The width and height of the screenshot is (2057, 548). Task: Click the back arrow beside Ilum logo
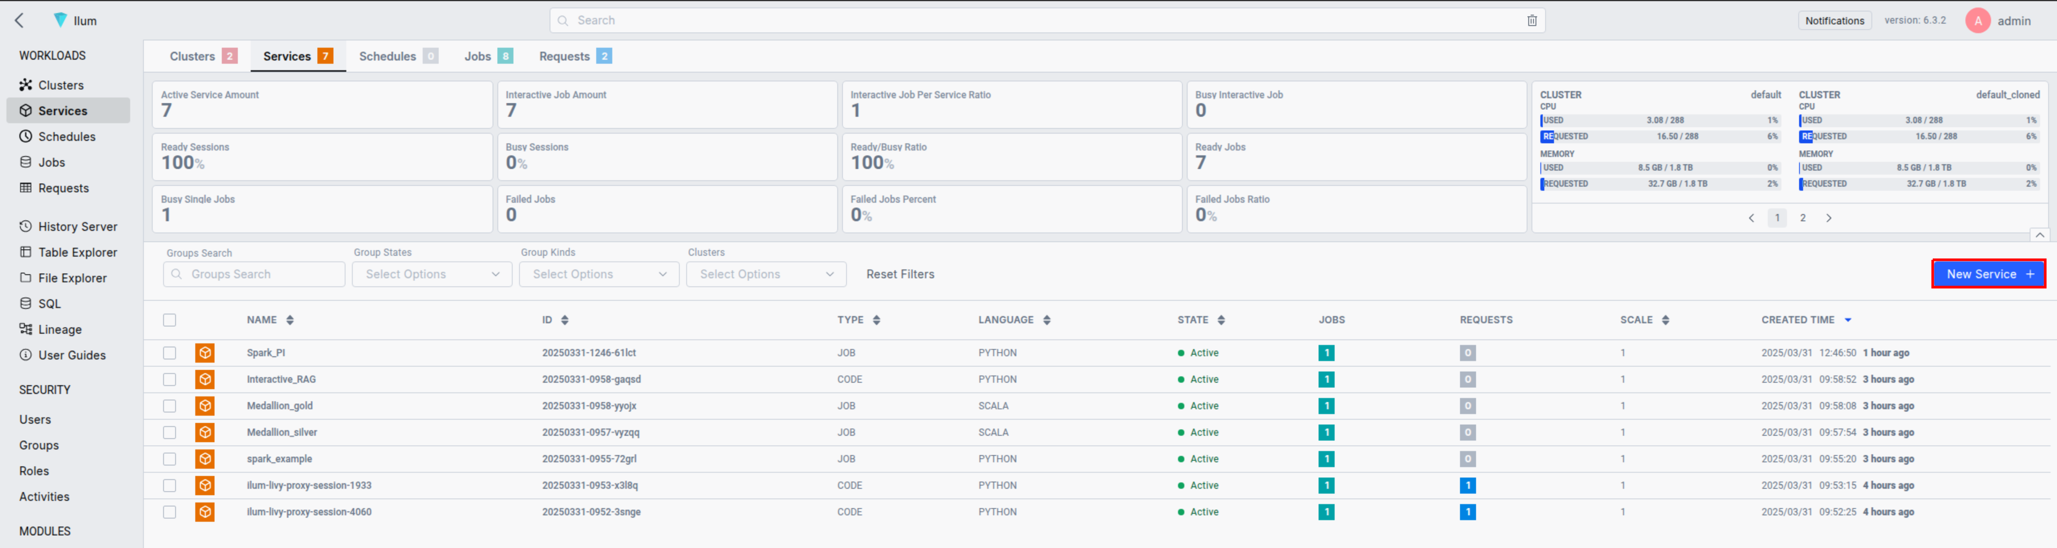coord(20,21)
